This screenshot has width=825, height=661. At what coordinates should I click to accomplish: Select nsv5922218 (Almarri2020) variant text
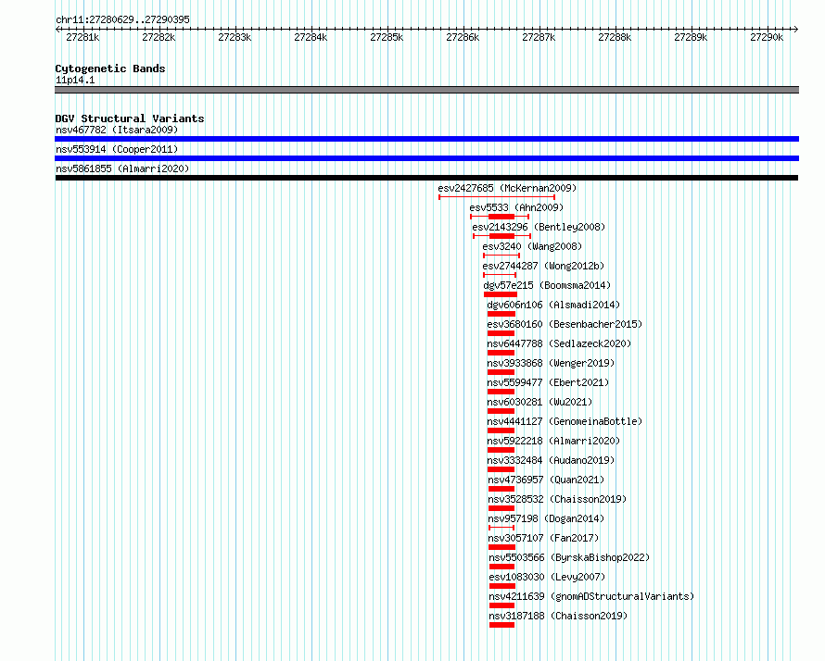[x=553, y=441]
